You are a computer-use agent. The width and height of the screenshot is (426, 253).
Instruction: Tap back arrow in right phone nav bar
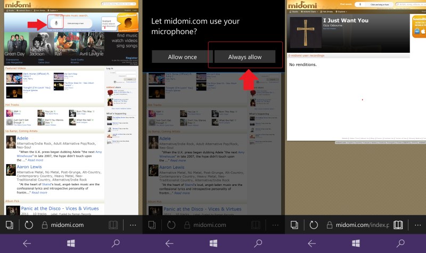(312, 243)
